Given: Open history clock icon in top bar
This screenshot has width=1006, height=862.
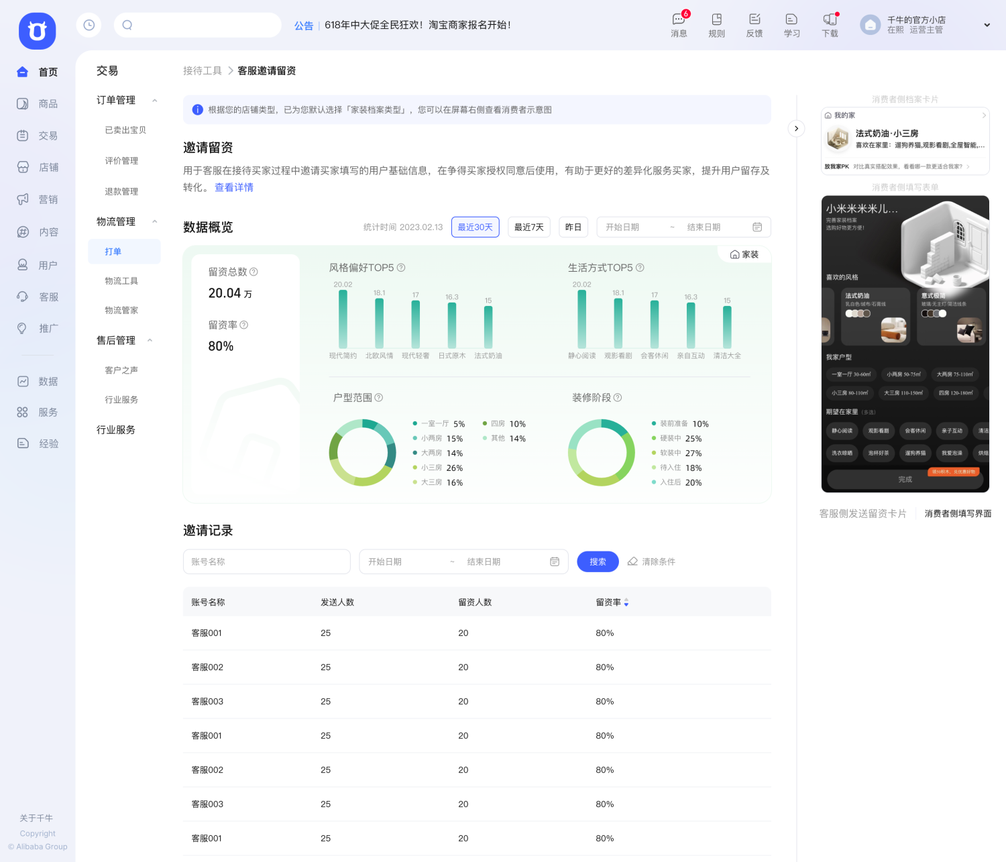Looking at the screenshot, I should [89, 25].
